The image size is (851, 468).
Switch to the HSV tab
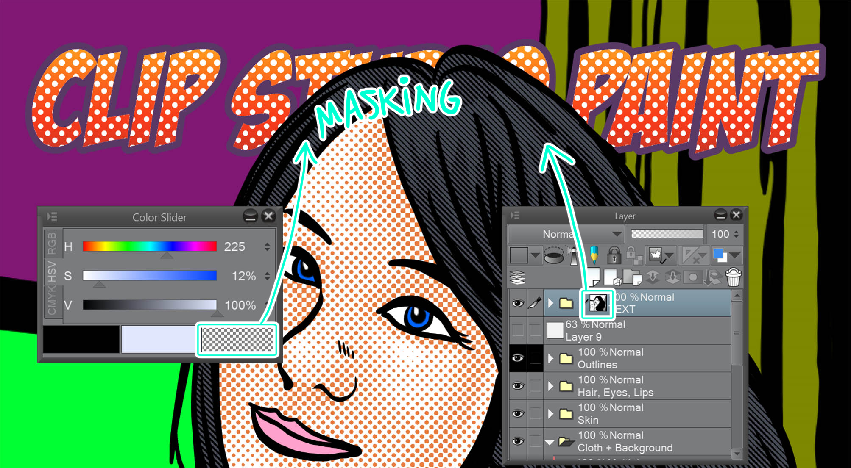[x=52, y=271]
